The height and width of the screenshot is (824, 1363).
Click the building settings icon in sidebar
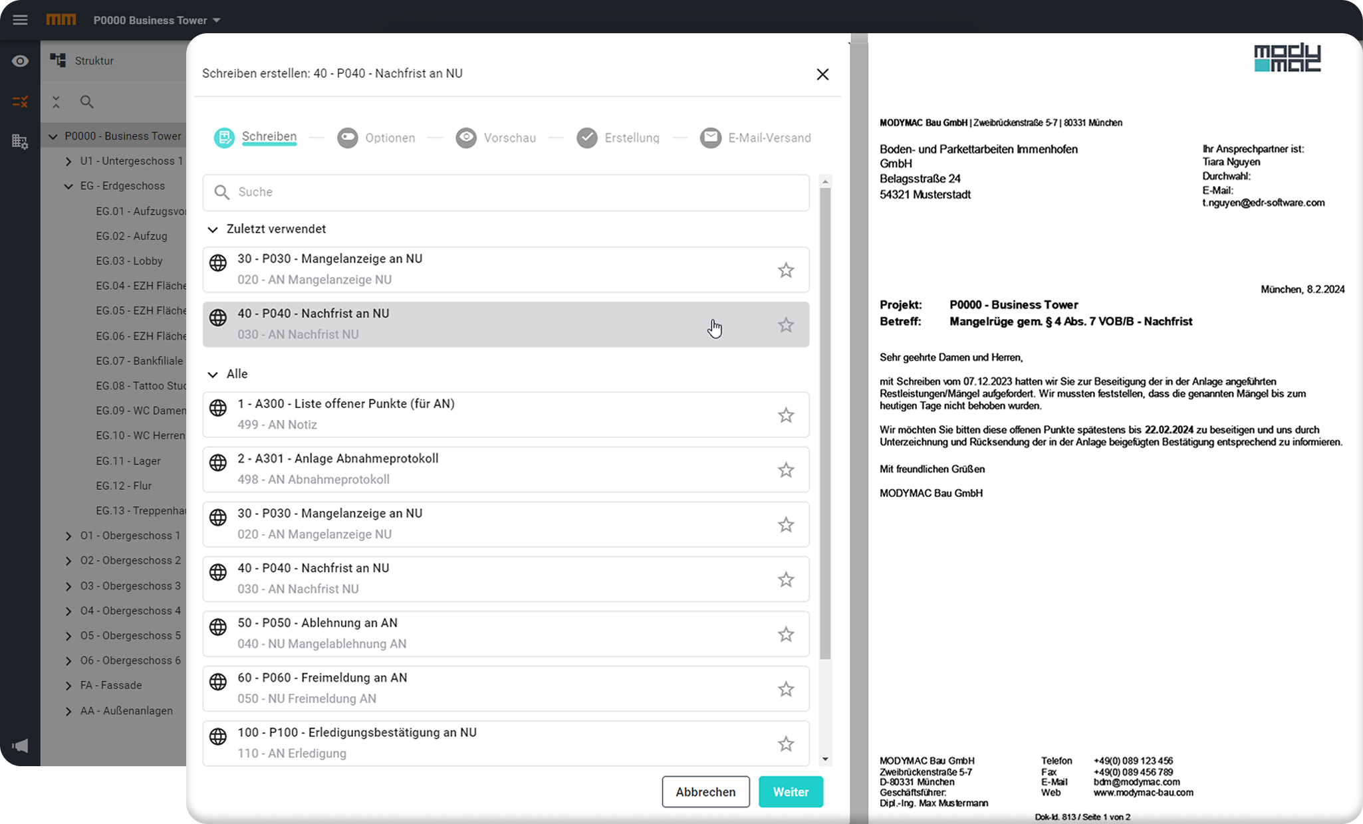(x=20, y=142)
